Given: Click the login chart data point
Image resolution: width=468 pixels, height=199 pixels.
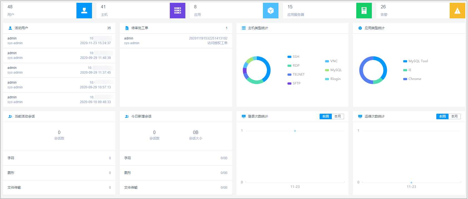Looking at the screenshot, I should 295,131.
